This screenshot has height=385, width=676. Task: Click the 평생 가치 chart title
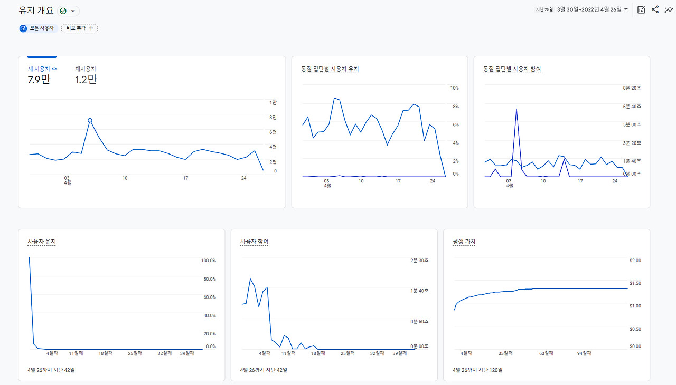[464, 242]
